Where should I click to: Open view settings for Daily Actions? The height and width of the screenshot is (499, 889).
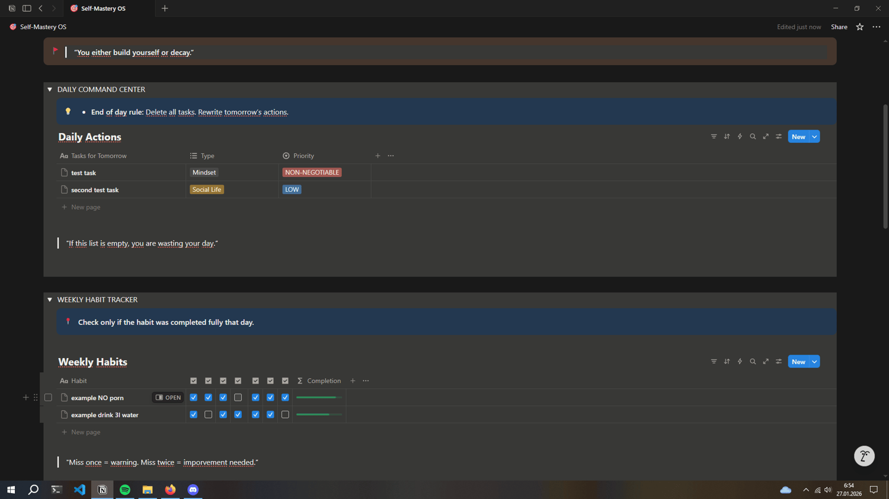pyautogui.click(x=779, y=137)
